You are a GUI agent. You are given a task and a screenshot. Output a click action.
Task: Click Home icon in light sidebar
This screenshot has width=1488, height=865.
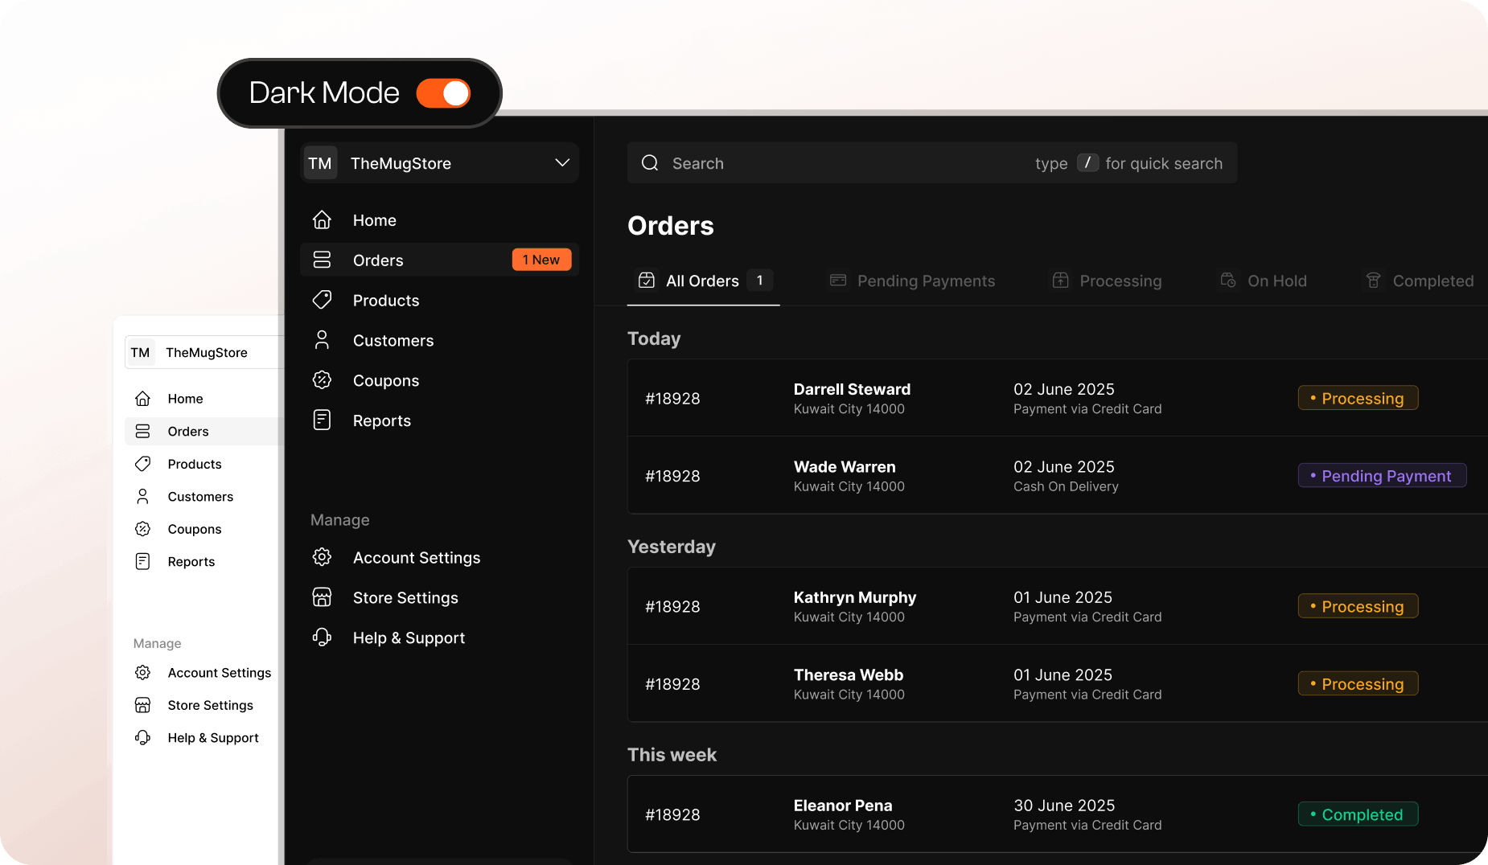tap(142, 399)
